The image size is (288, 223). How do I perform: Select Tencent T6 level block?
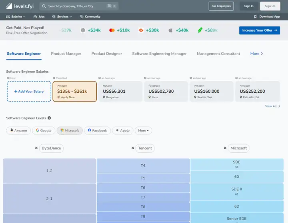(143, 187)
